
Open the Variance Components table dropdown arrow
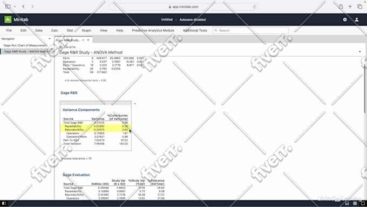click(135, 104)
